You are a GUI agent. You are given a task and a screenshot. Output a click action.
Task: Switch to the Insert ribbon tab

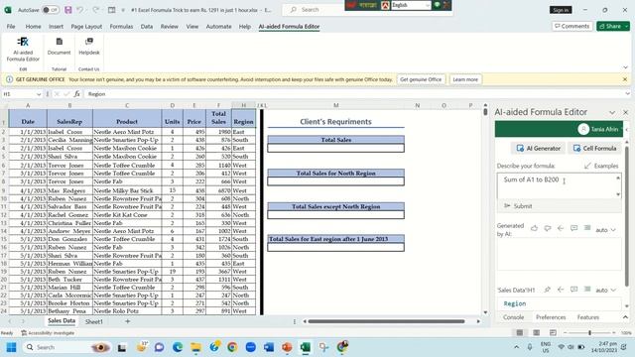tap(56, 27)
